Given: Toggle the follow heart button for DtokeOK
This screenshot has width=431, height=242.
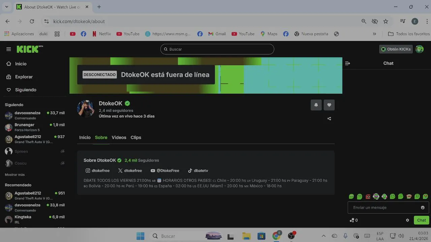Looking at the screenshot, I should tap(329, 105).
